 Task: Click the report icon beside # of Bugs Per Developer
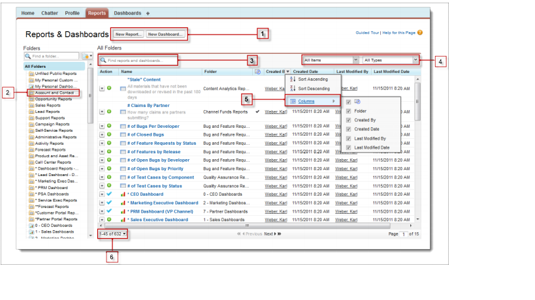[123, 127]
